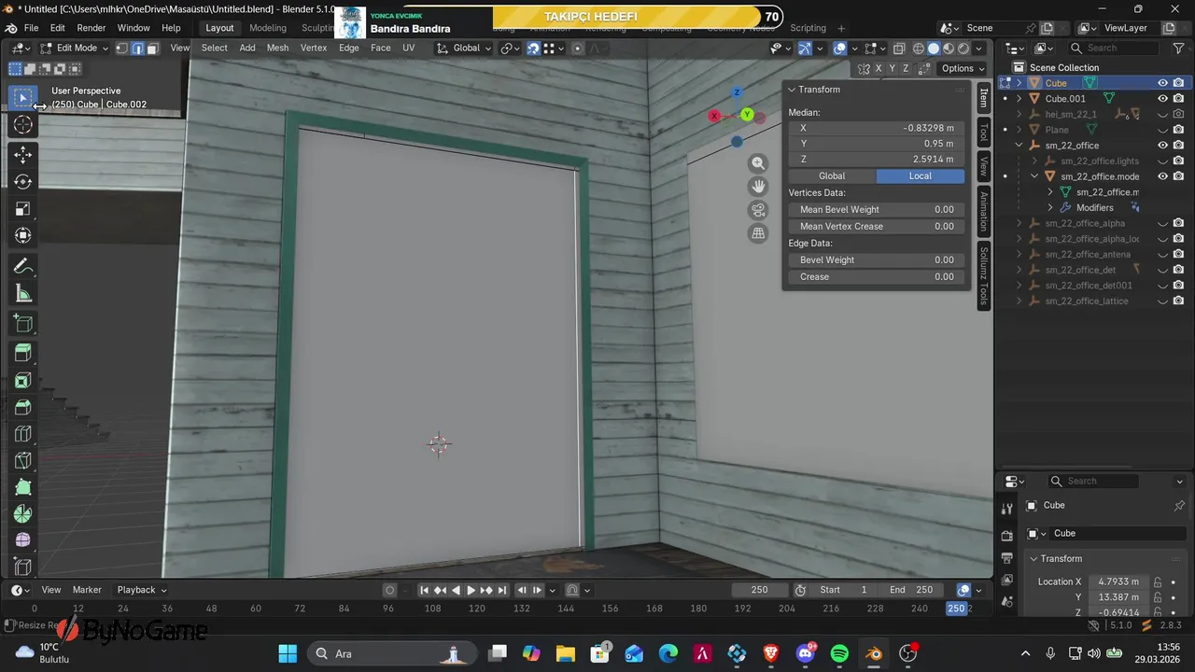1195x672 pixels.
Task: Select the Rotate tool
Action: click(x=23, y=182)
